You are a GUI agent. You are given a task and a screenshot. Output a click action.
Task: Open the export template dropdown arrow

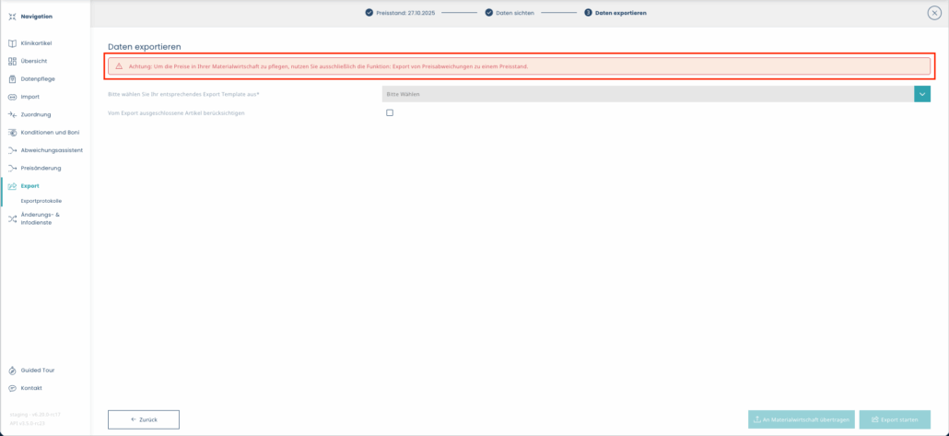pyautogui.click(x=922, y=94)
